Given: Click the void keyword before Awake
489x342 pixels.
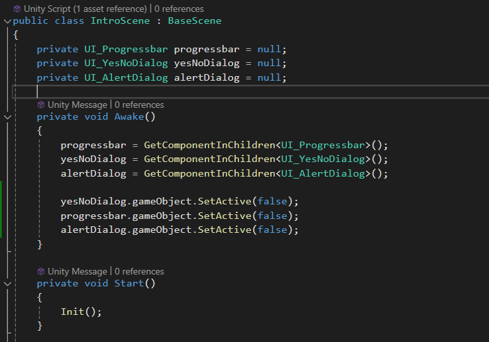Looking at the screenshot, I should (96, 117).
